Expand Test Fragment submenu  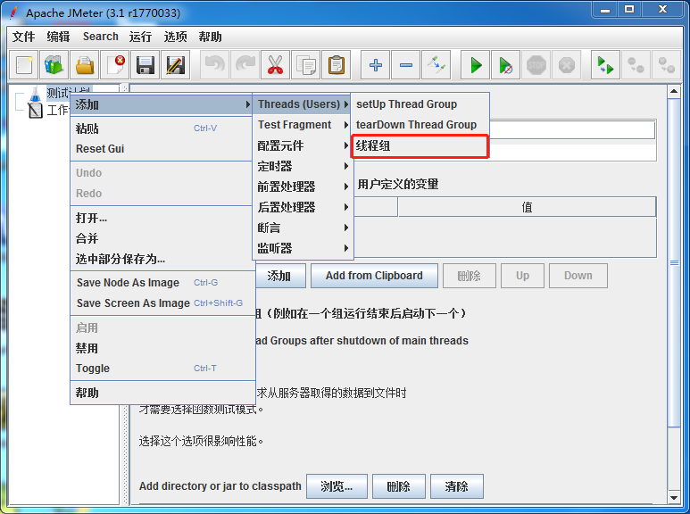point(303,125)
